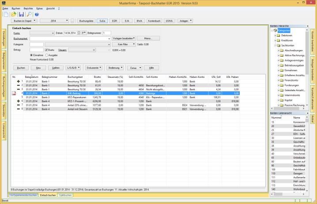Open help via blue question mark icon
The image size is (317, 204).
[x=37, y=15]
